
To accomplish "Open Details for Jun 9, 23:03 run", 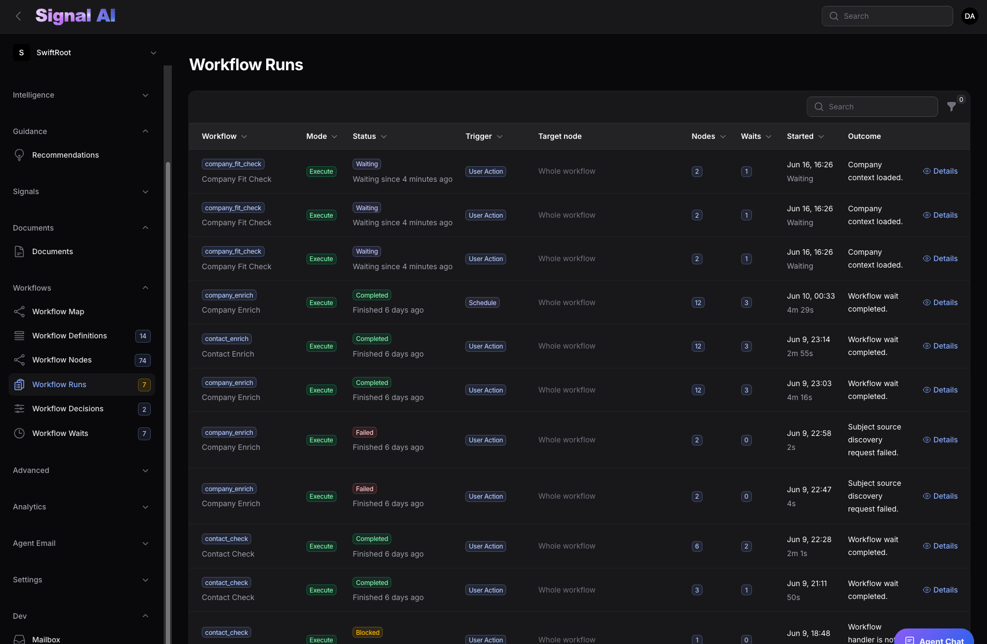I will coord(940,390).
